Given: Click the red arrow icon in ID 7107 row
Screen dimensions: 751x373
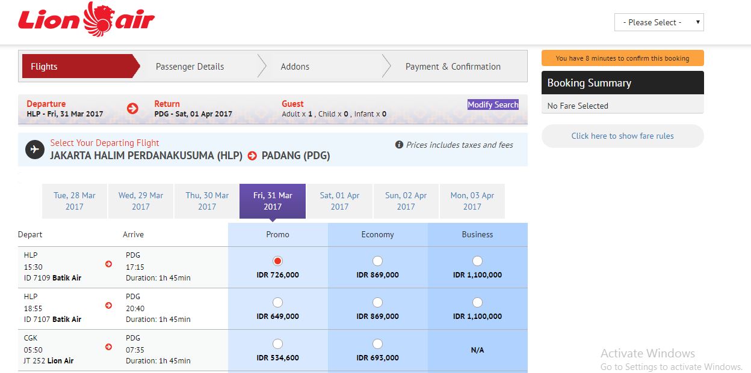Looking at the screenshot, I should pyautogui.click(x=108, y=305).
